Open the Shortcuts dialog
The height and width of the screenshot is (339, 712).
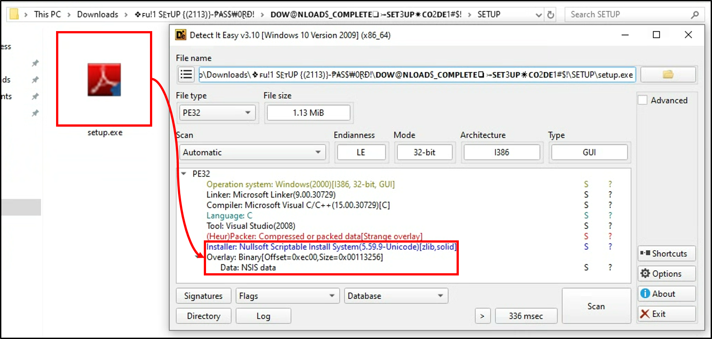(x=666, y=254)
